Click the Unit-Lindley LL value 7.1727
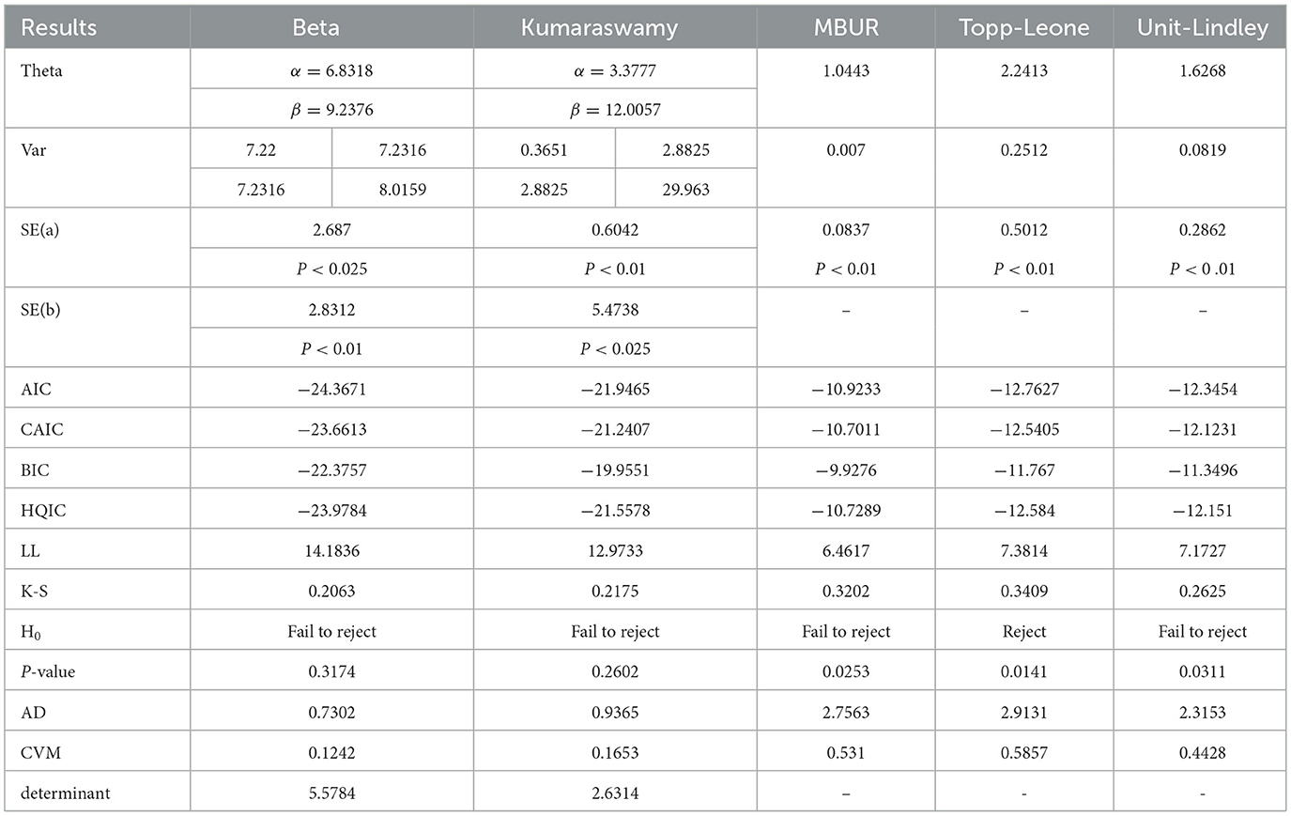 pyautogui.click(x=1202, y=551)
